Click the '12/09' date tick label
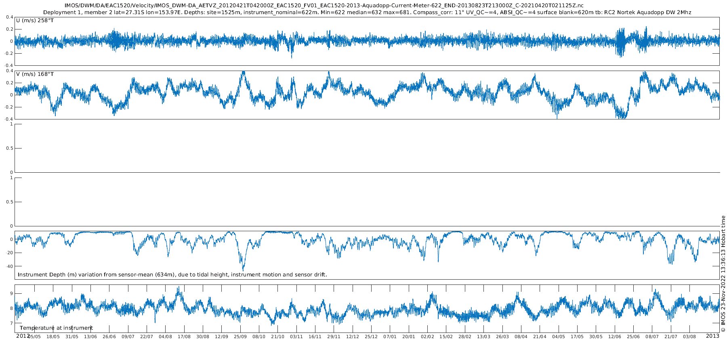This screenshot has width=727, height=343. [x=221, y=337]
